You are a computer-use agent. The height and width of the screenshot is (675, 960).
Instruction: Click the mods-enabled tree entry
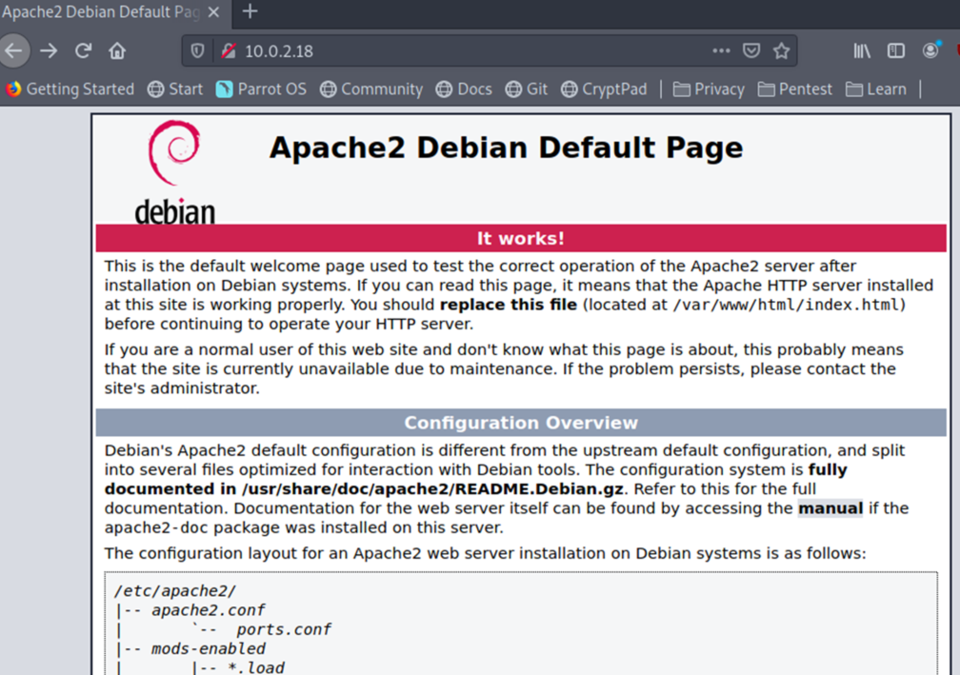click(209, 648)
